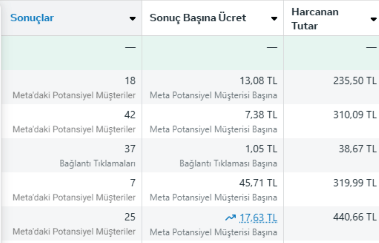Click the 319,99 TL amount spent
The width and height of the screenshot is (379, 243).
355,183
